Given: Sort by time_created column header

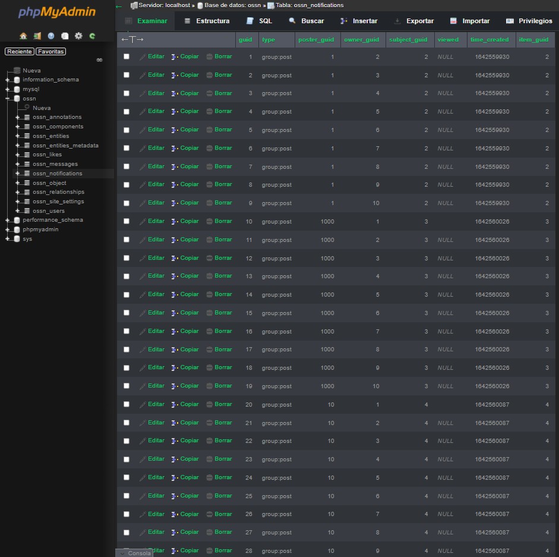Looking at the screenshot, I should [489, 40].
